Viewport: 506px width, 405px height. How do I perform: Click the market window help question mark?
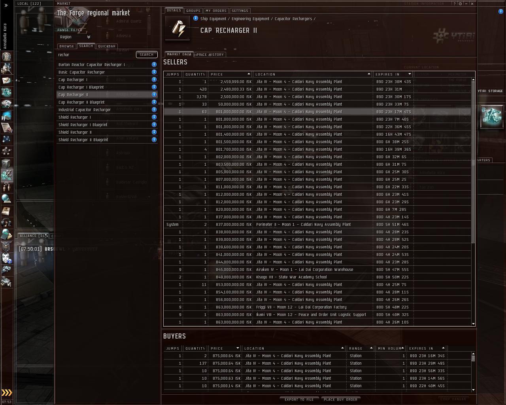tap(455, 4)
